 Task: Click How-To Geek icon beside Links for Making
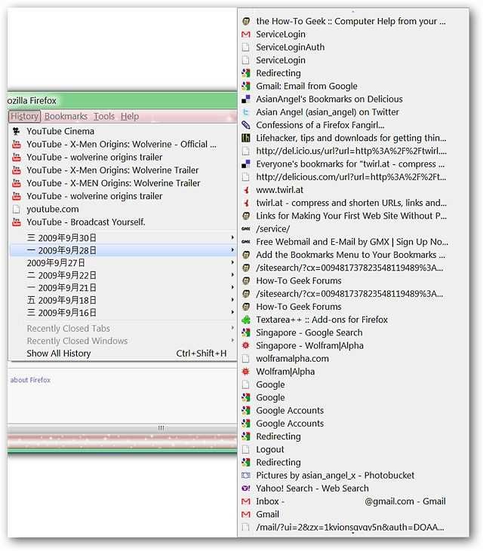point(246,216)
